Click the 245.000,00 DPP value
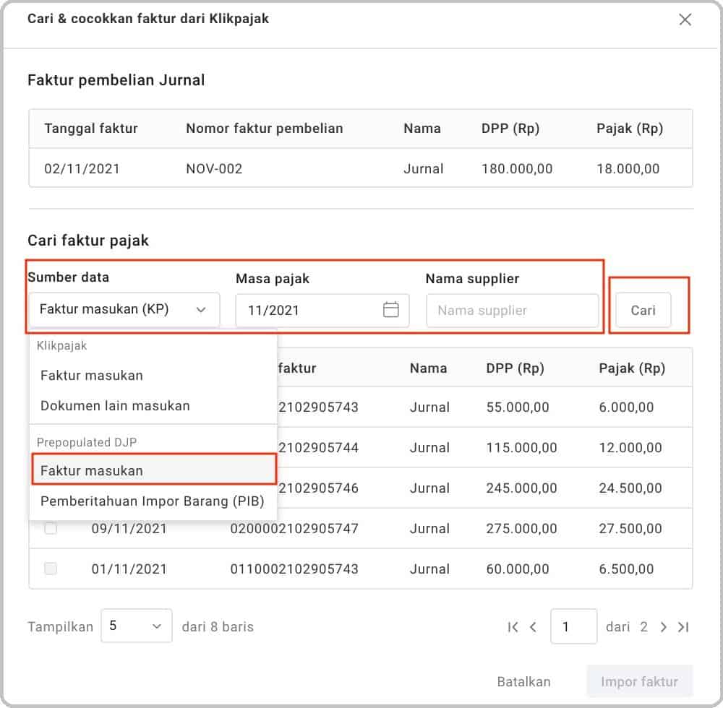This screenshot has width=723, height=708. [521, 488]
